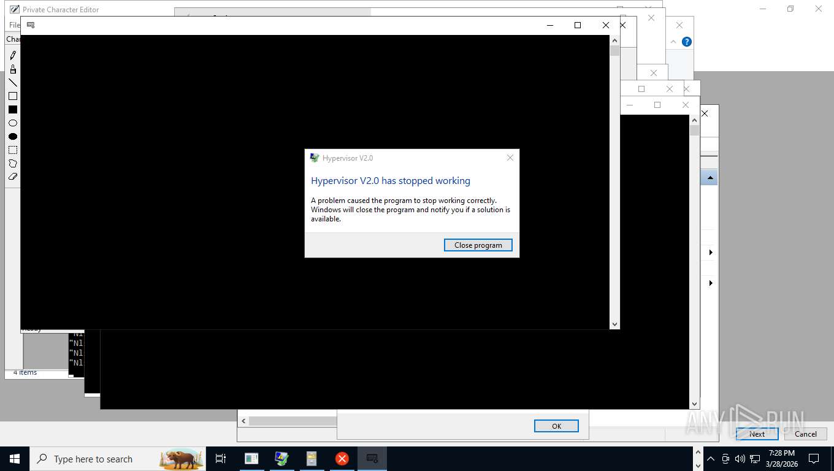The image size is (834, 471).
Task: Click the '4 items' status bar text
Action: (25, 372)
